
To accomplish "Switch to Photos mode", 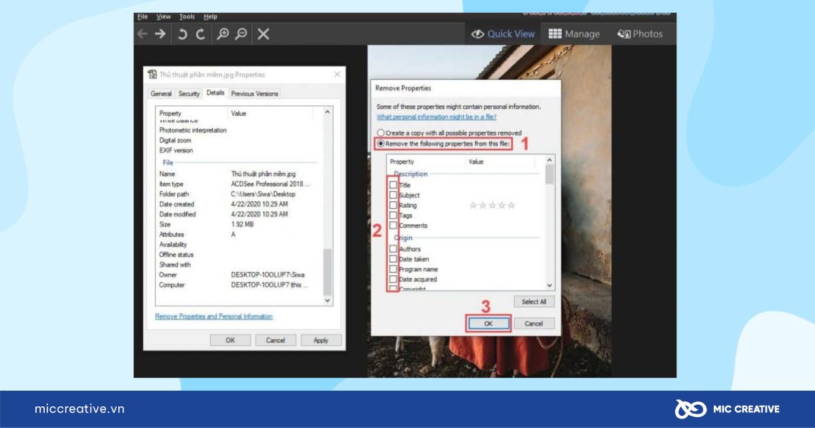I will (640, 33).
